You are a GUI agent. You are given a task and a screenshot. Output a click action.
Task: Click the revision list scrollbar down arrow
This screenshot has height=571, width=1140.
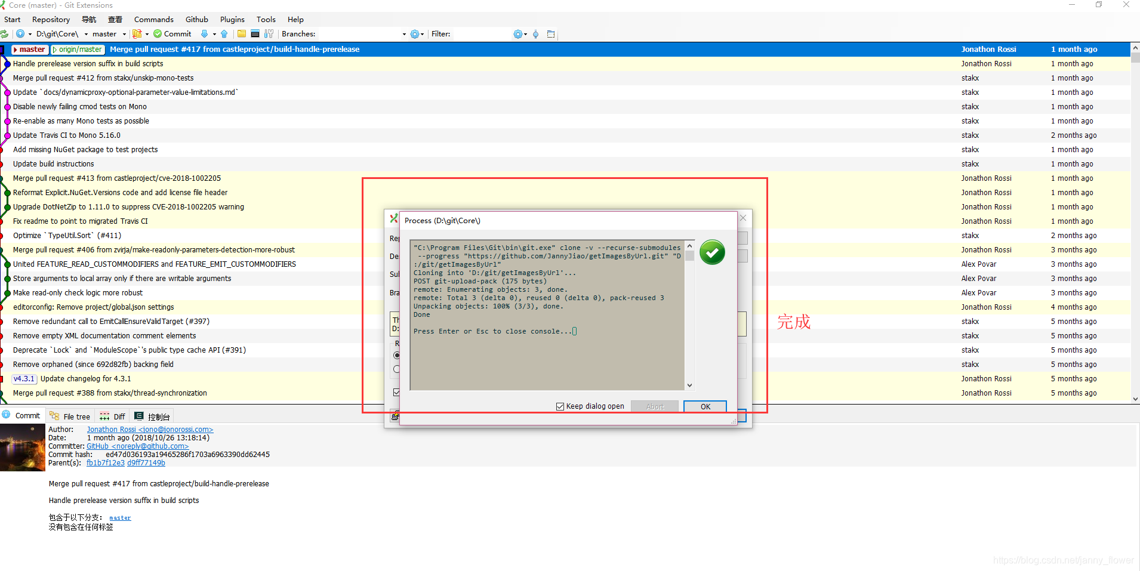[1135, 399]
